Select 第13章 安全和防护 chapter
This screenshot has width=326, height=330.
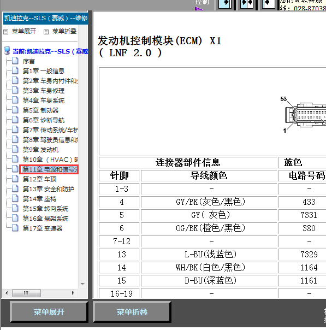pos(49,189)
